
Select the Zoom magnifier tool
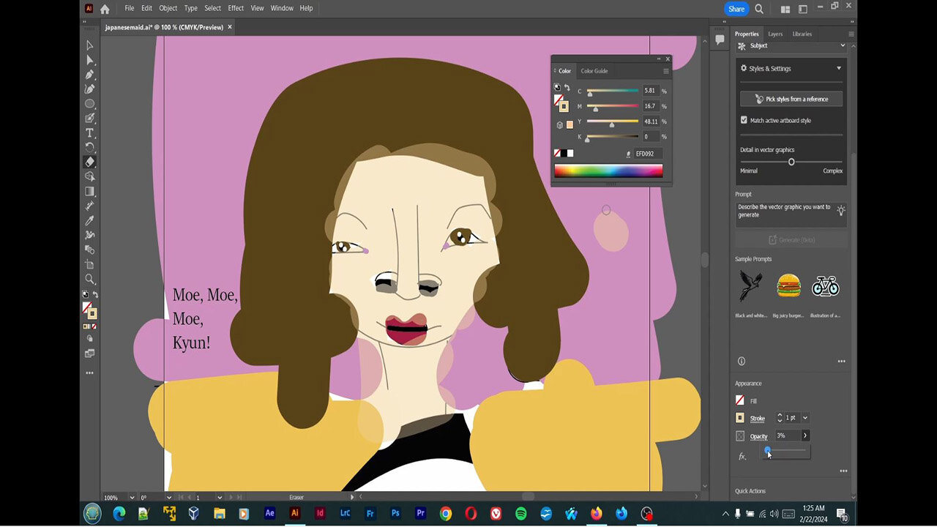90,280
